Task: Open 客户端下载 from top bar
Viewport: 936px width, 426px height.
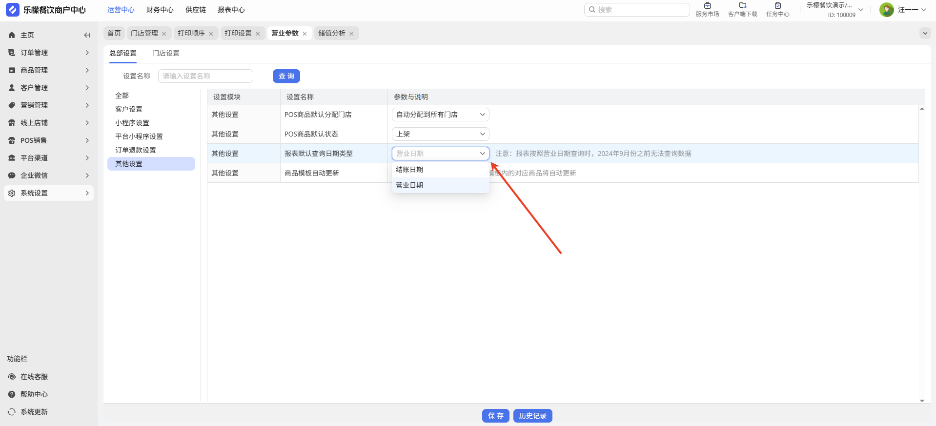Action: [743, 10]
